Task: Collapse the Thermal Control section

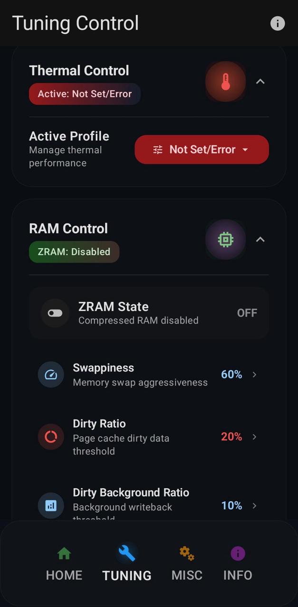Action: [x=260, y=81]
